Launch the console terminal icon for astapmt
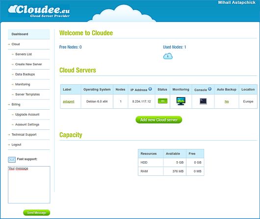The image size is (260, 219). (203, 101)
